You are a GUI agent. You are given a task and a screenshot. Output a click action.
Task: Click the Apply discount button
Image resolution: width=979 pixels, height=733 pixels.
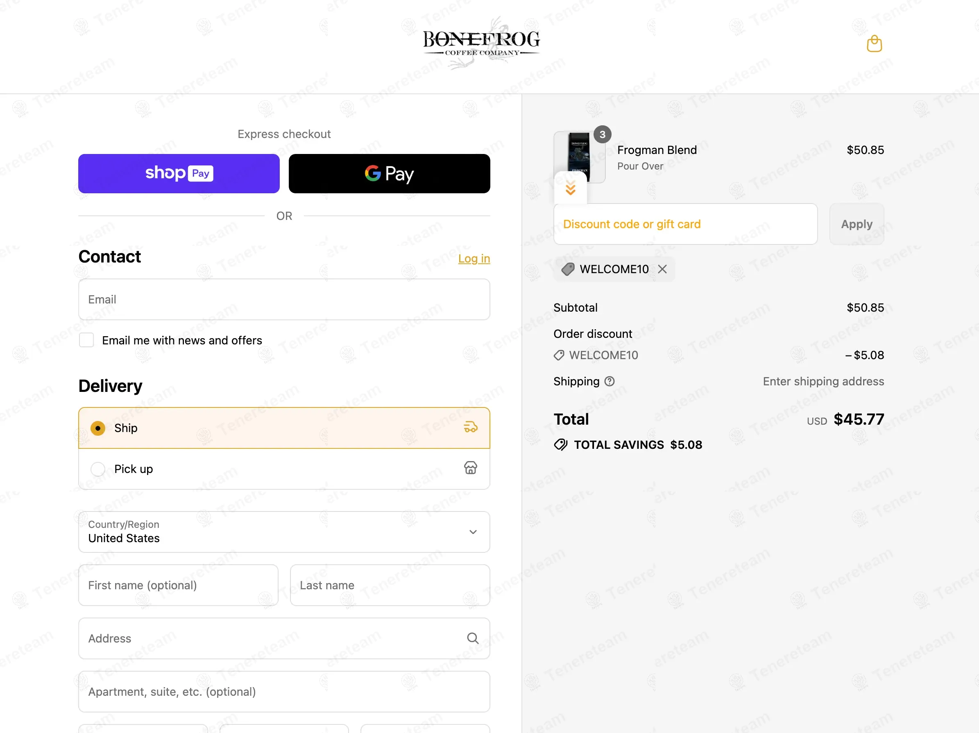[857, 224]
